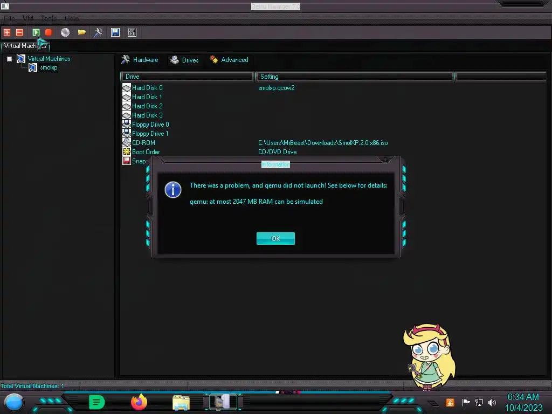Viewport: 552px width, 414px height.
Task: Stop the VM with red stop icon
Action: coord(49,32)
